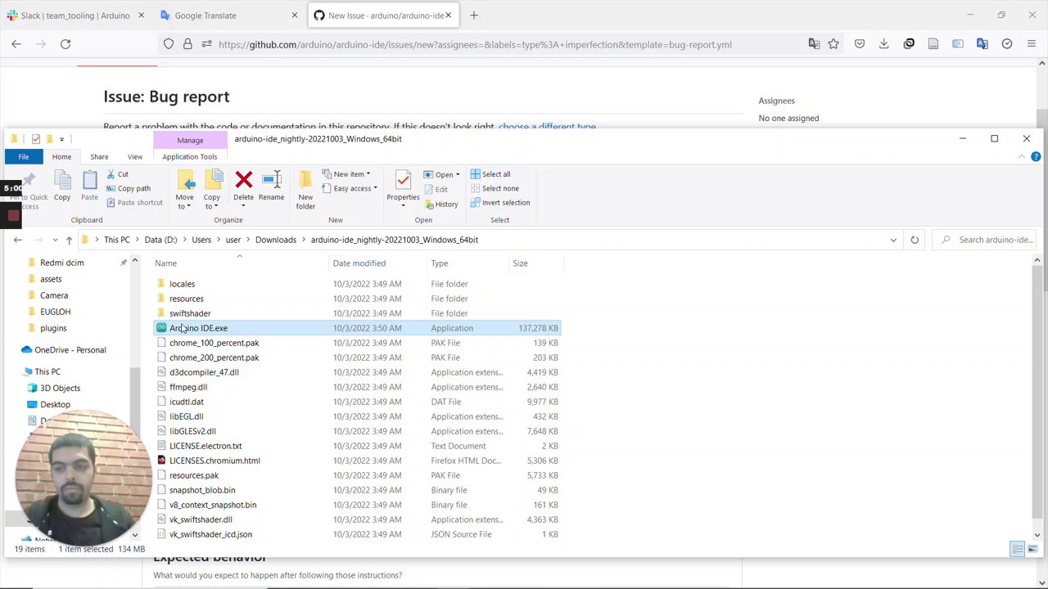Expand the New item dropdown
This screenshot has height=589, width=1048.
(346, 174)
